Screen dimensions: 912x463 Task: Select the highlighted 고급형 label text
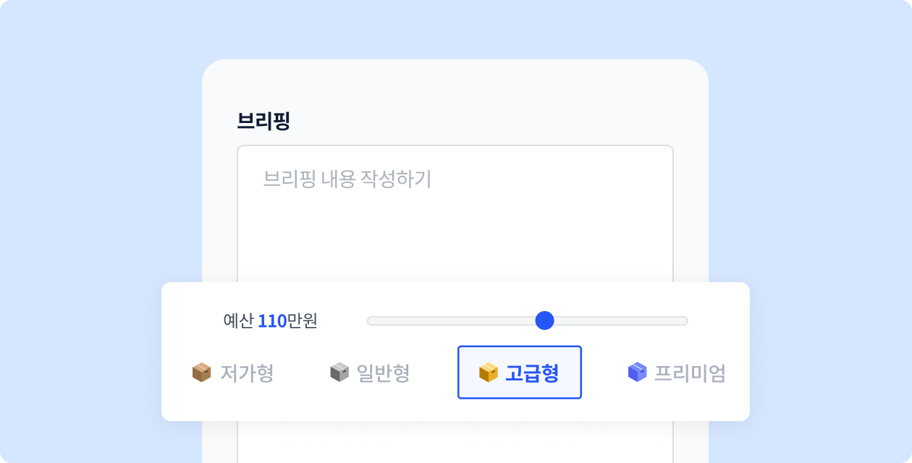[532, 373]
